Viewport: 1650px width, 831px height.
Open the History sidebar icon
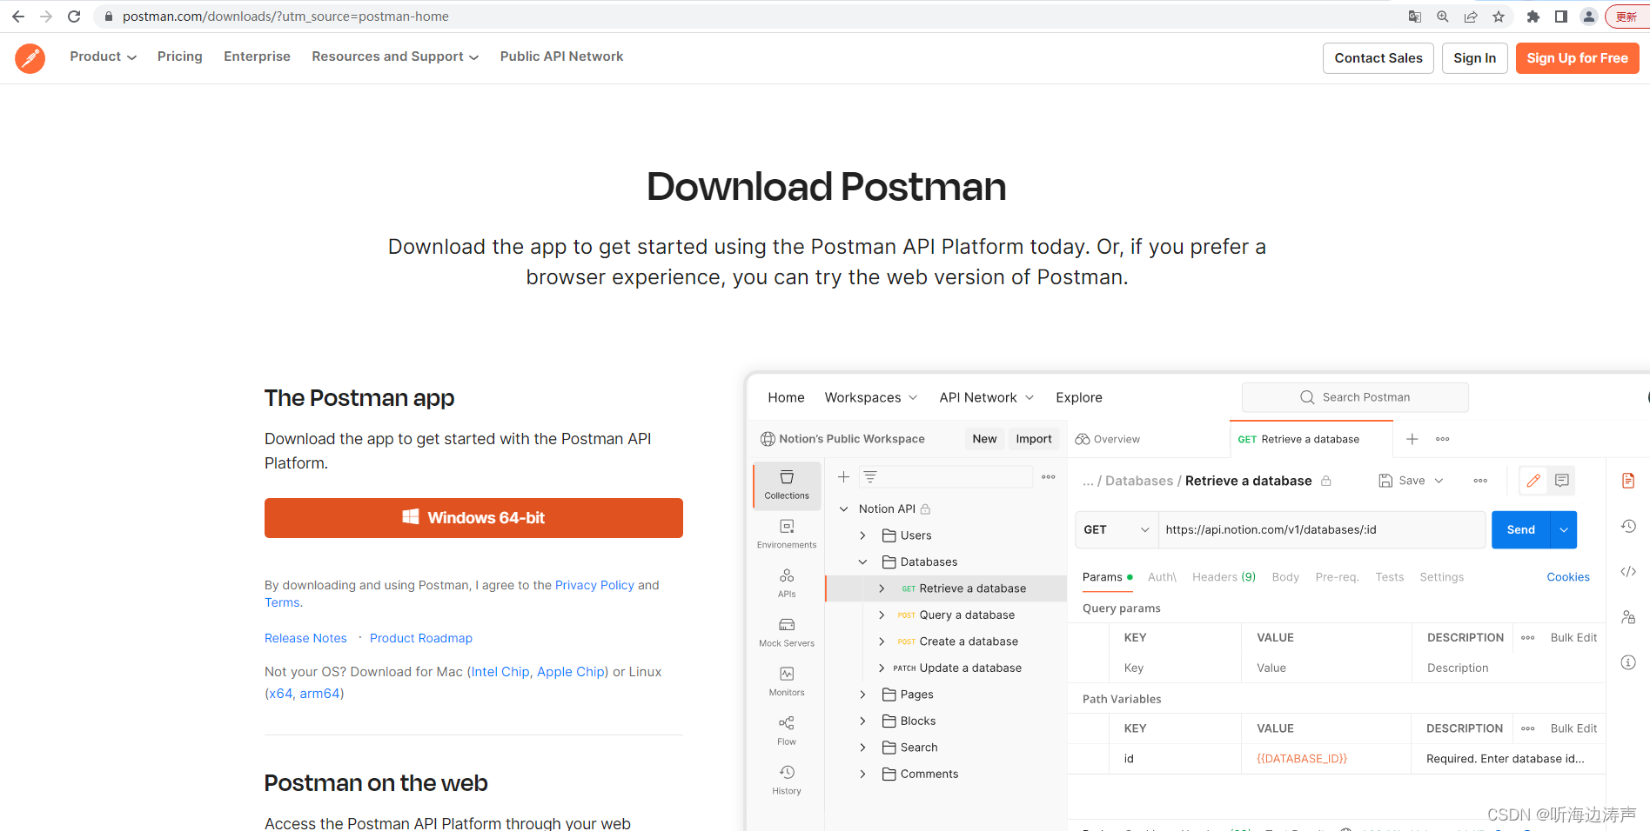click(x=787, y=780)
